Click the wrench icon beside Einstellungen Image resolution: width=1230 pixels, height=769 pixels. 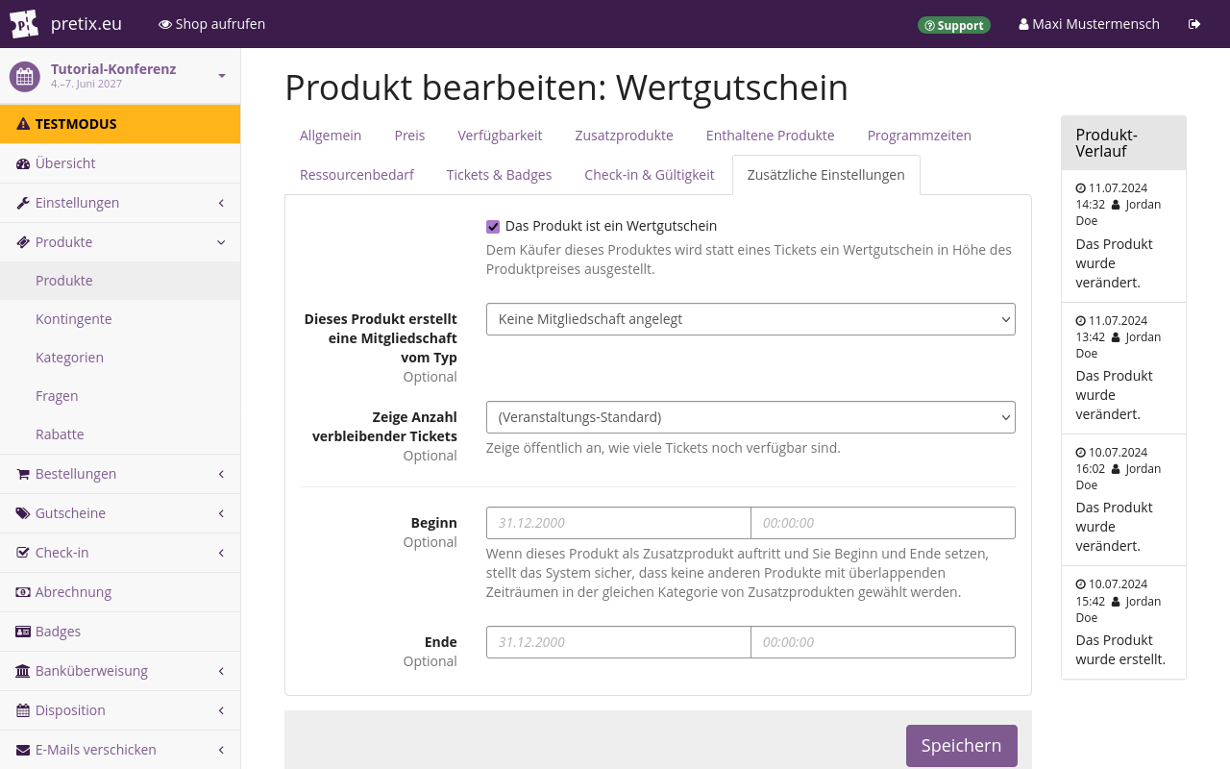tap(23, 203)
